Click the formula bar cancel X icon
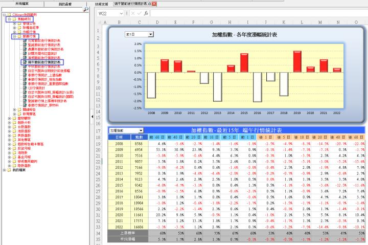368x245 pixels. click(133, 13)
